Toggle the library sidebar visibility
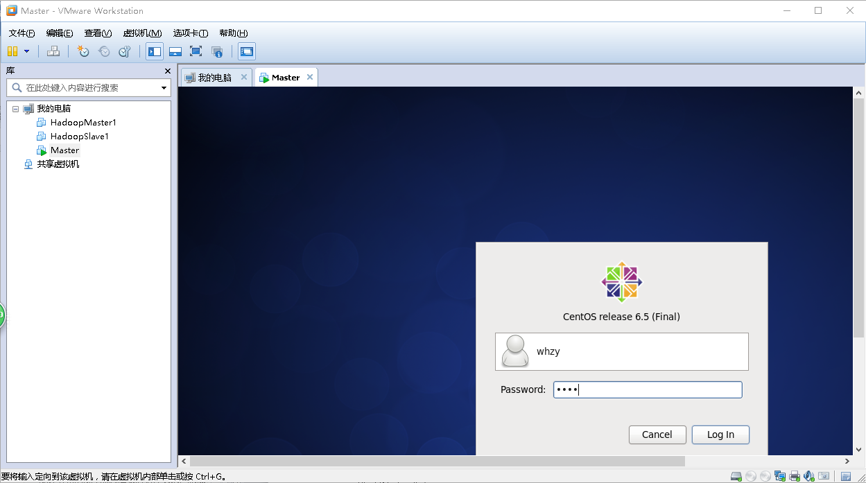Image resolution: width=866 pixels, height=483 pixels. tap(155, 51)
